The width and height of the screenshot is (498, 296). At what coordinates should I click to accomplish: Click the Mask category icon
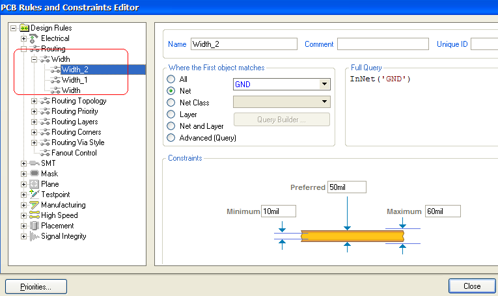[35, 174]
